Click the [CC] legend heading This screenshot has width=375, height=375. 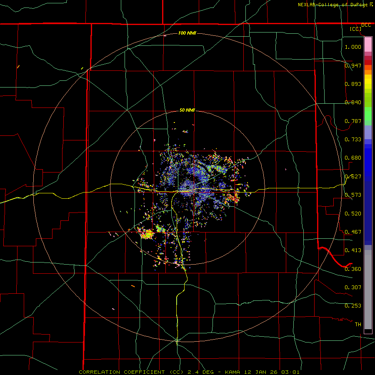pos(356,29)
